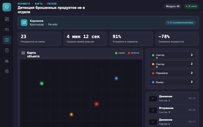Image resolution: width=203 pixels, height=127 pixels.
Task: Click camera thumbnail for Движение Периметр
Action: [153, 122]
